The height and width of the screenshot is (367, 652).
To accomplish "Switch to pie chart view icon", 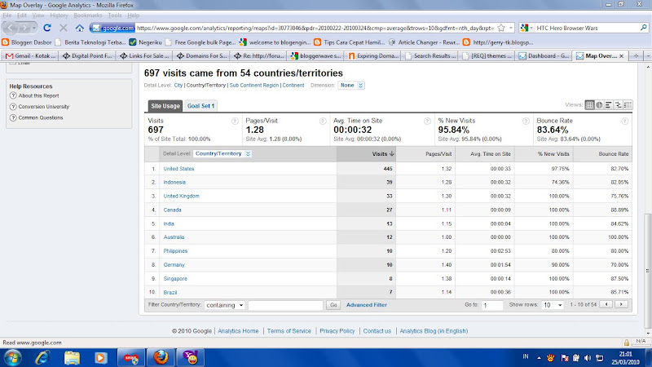I will coord(599,105).
